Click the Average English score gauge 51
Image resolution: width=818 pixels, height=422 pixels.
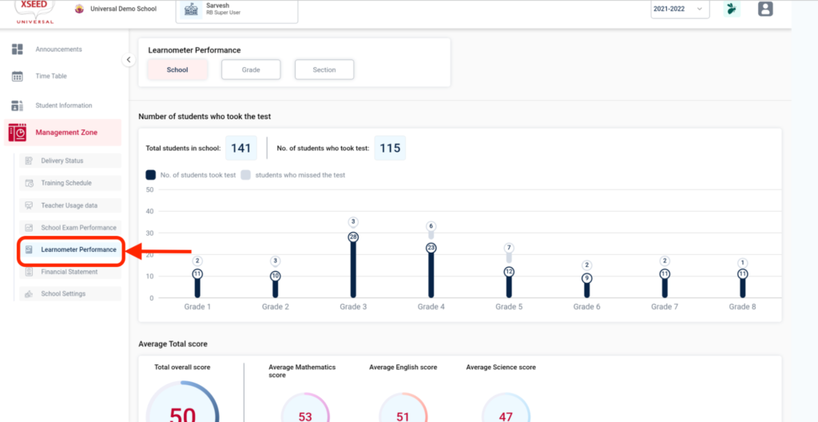[403, 408]
